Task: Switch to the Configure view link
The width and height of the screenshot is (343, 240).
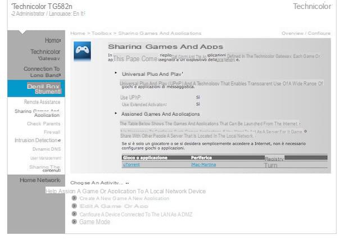Action: [319, 34]
